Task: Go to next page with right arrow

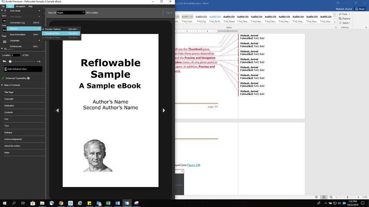Action: click(164, 110)
